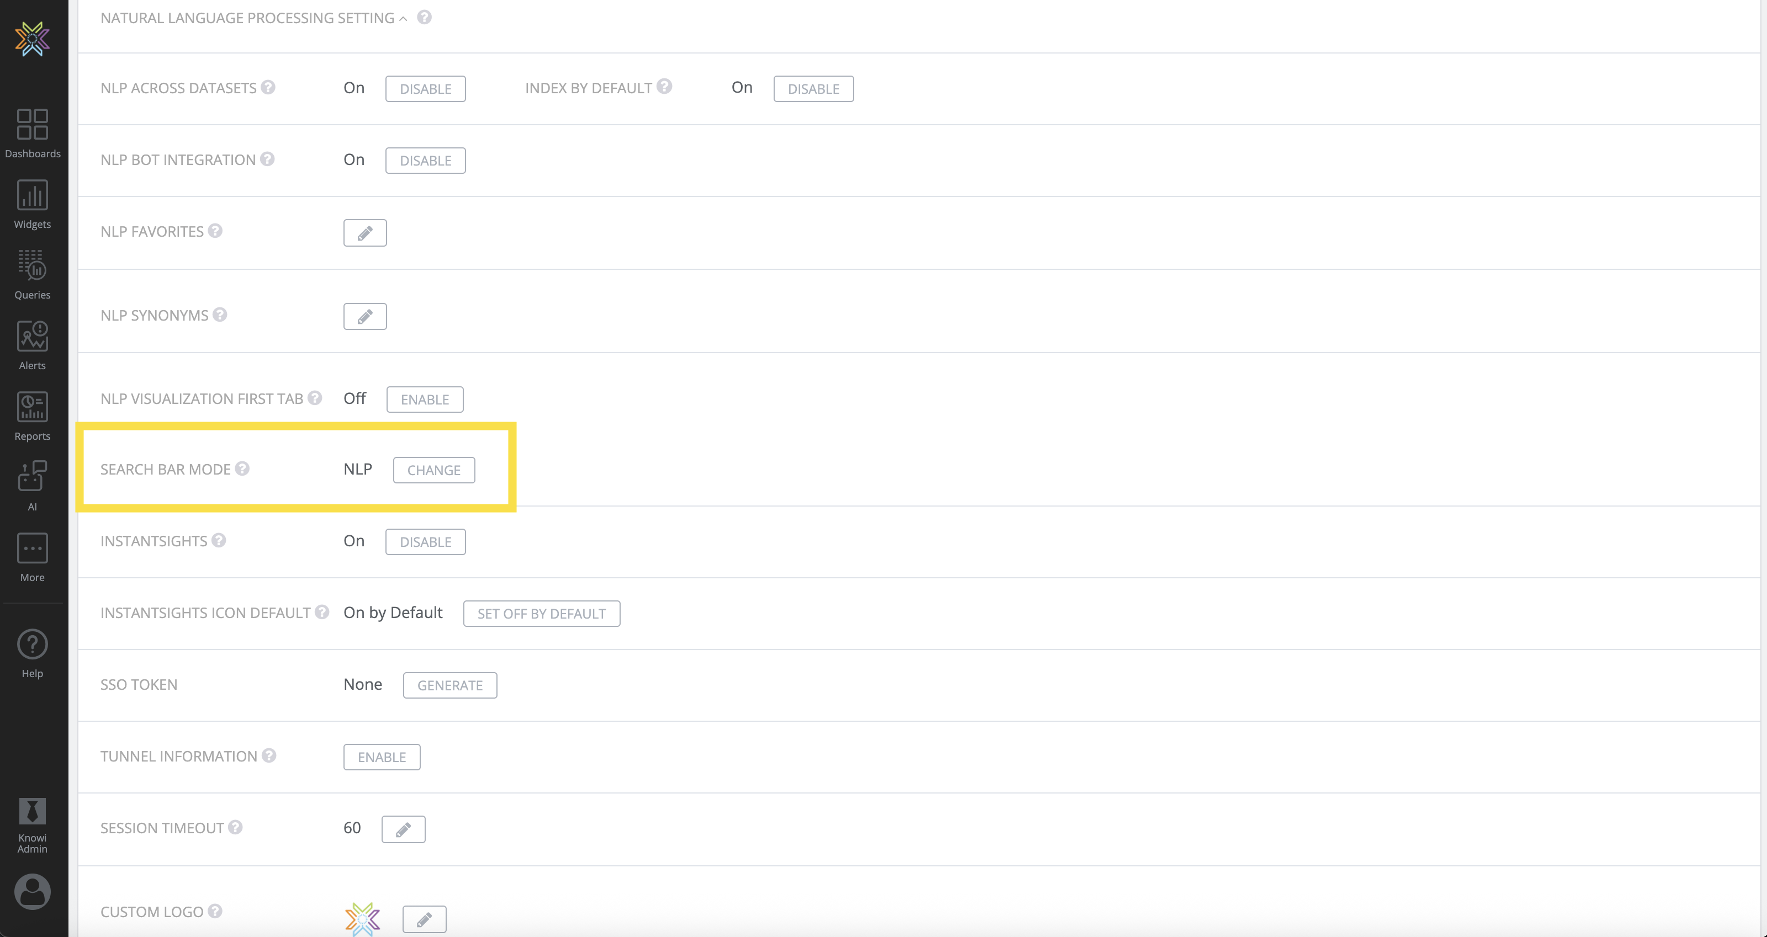Disable NLP Bot Integration
Viewport: 1767px width, 937px height.
[425, 159]
